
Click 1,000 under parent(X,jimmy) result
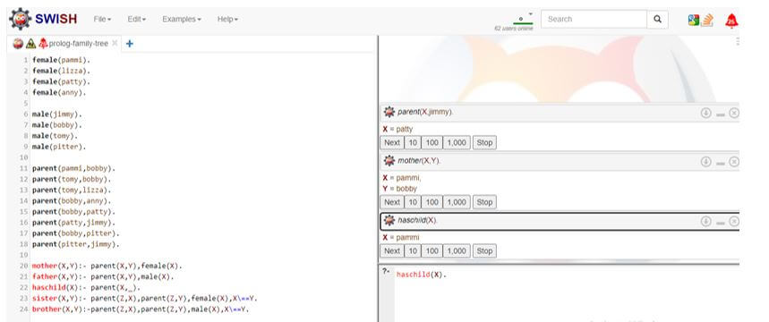pyautogui.click(x=457, y=142)
